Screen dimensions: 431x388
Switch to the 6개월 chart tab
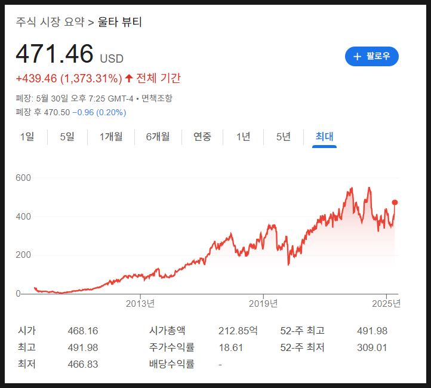click(x=158, y=137)
